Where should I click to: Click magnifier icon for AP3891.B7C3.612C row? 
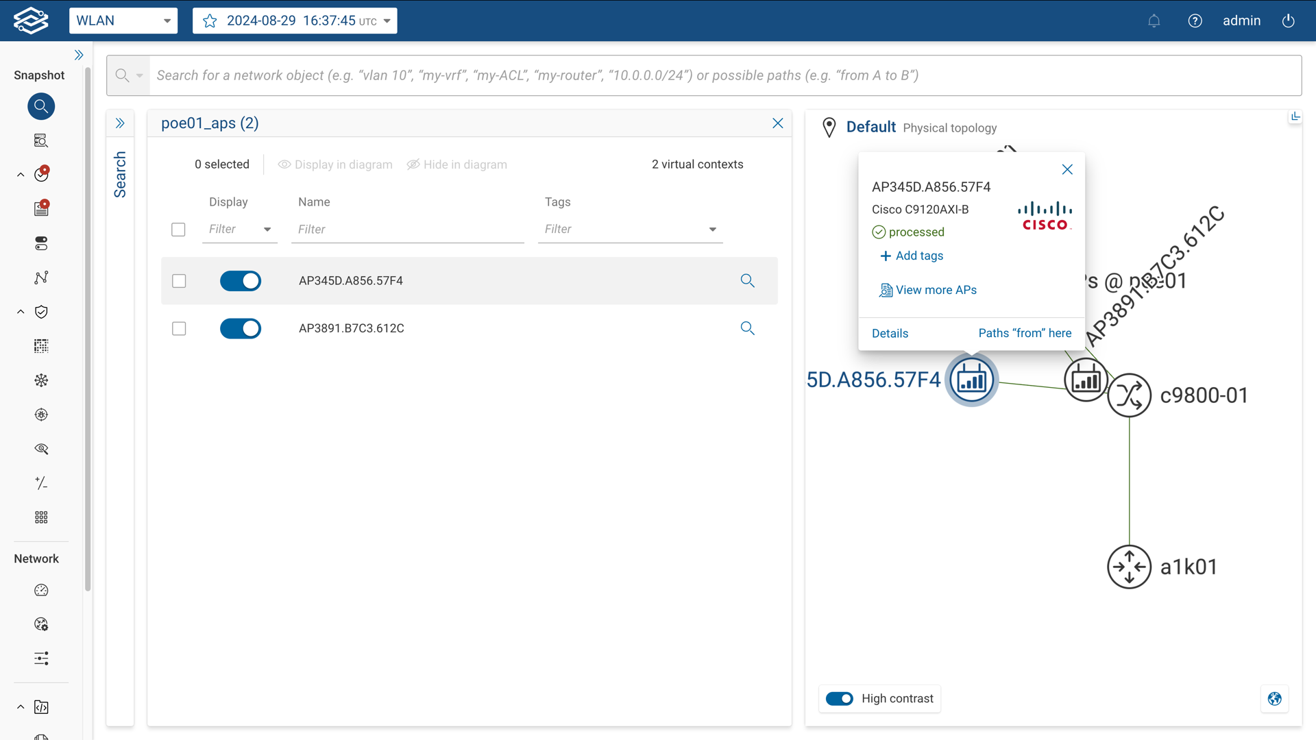point(747,328)
